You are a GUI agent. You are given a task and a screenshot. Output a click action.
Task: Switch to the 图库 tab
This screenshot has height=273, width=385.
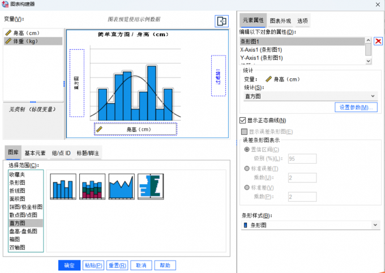click(x=13, y=152)
